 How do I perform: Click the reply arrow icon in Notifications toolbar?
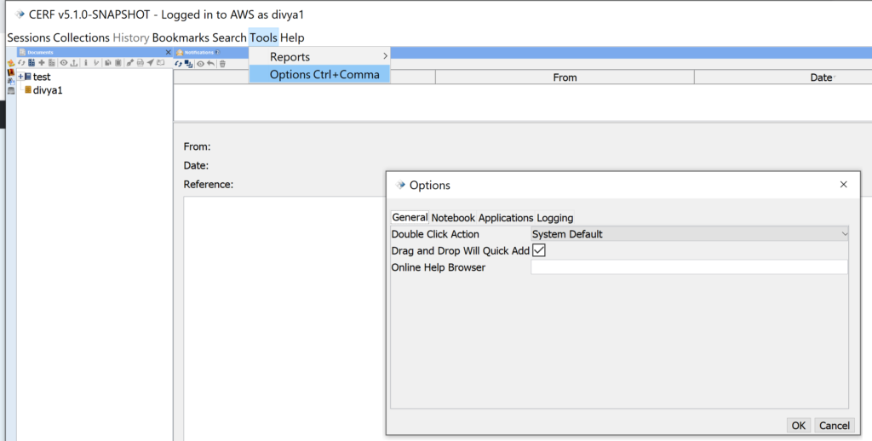click(x=210, y=64)
